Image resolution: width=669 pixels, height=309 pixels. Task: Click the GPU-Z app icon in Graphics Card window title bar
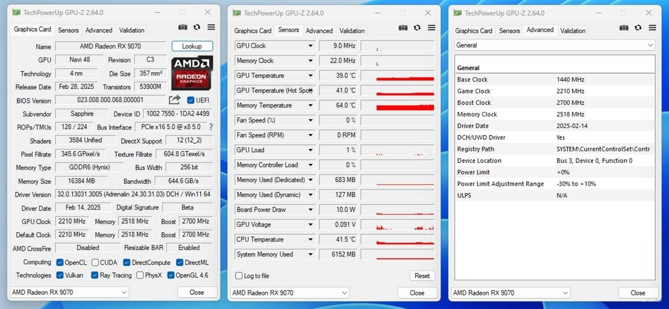coord(17,13)
